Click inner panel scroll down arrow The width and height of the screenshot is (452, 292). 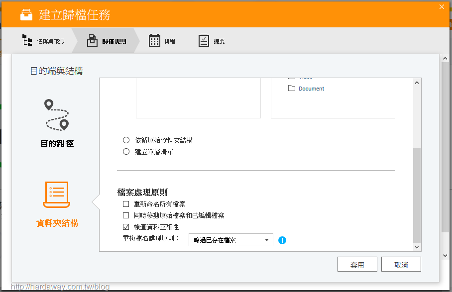pos(417,247)
